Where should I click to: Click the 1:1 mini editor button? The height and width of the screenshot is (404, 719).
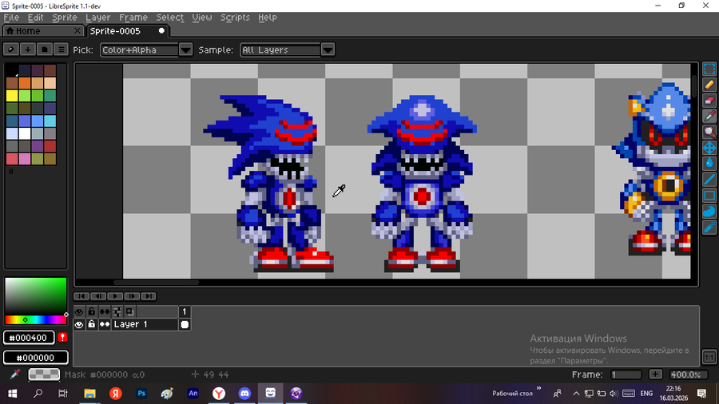tap(709, 356)
